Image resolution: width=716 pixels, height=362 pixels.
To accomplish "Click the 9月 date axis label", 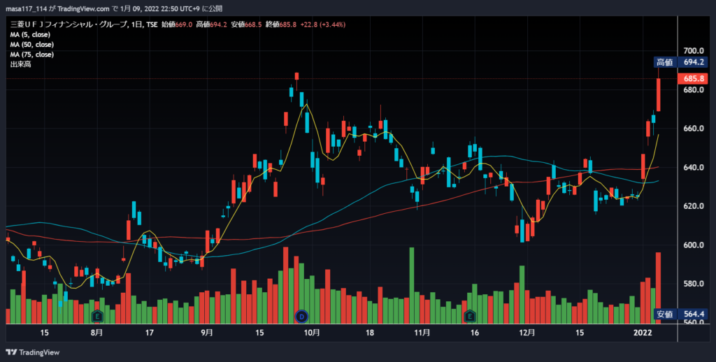I will tap(207, 333).
